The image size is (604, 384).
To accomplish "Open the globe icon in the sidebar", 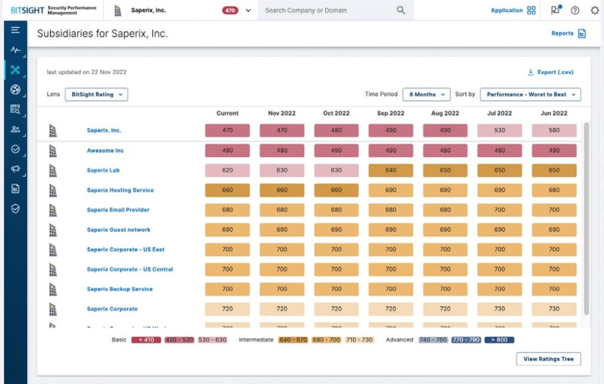I will click(16, 90).
